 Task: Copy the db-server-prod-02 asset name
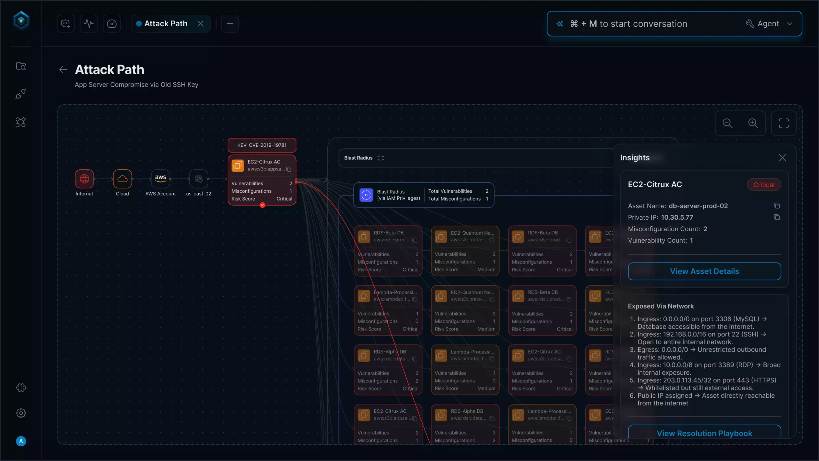pos(776,206)
